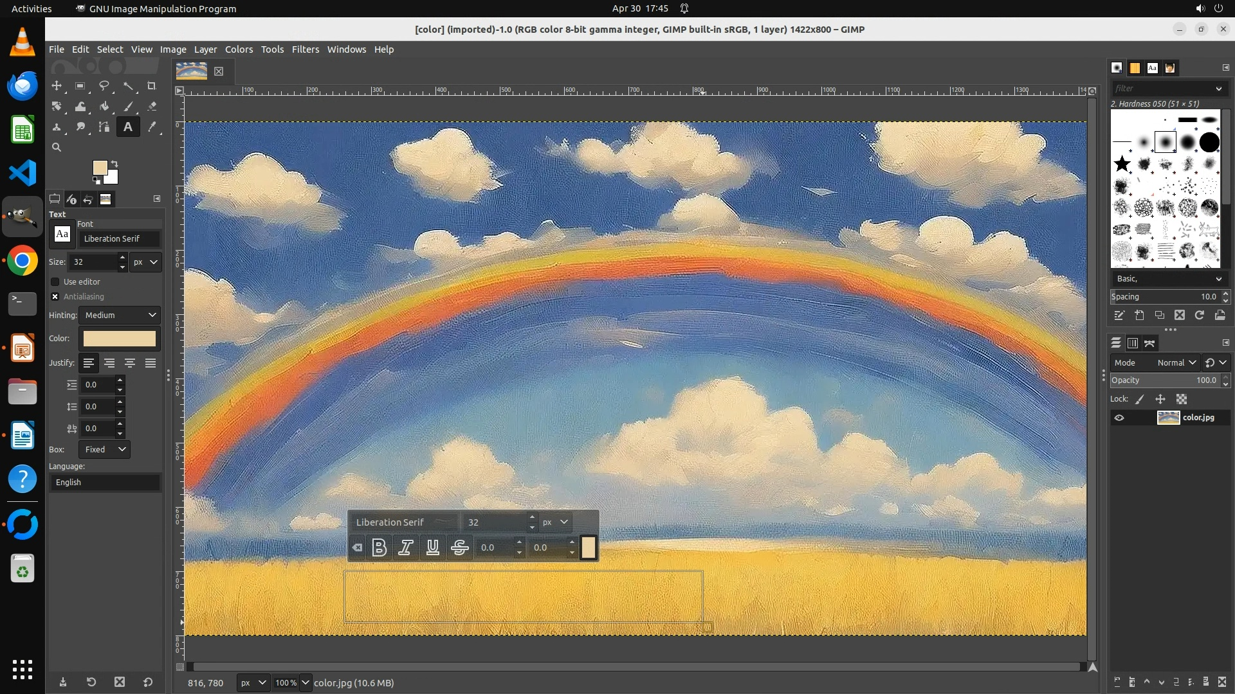Swap foreground and background colors
The width and height of the screenshot is (1235, 694).
pyautogui.click(x=114, y=163)
